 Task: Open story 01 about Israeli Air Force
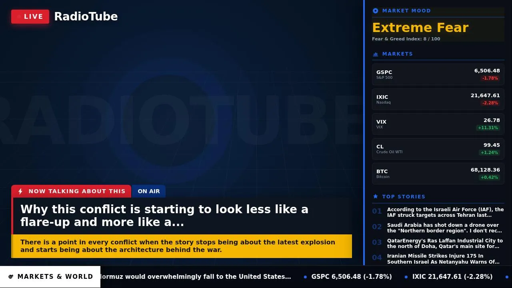438,212
